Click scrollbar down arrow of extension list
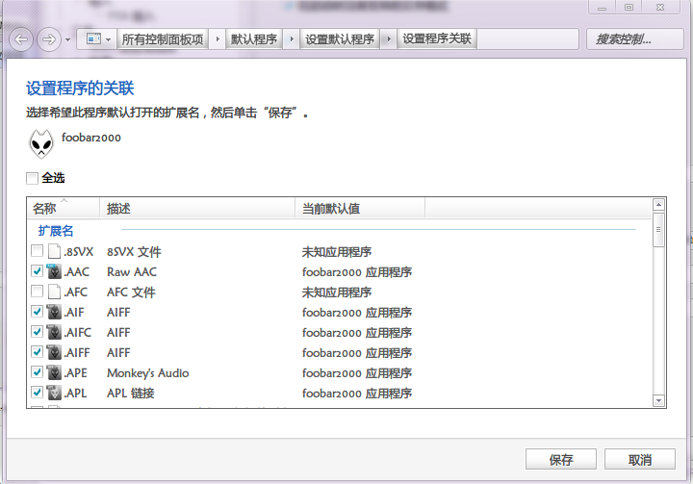 (x=658, y=400)
